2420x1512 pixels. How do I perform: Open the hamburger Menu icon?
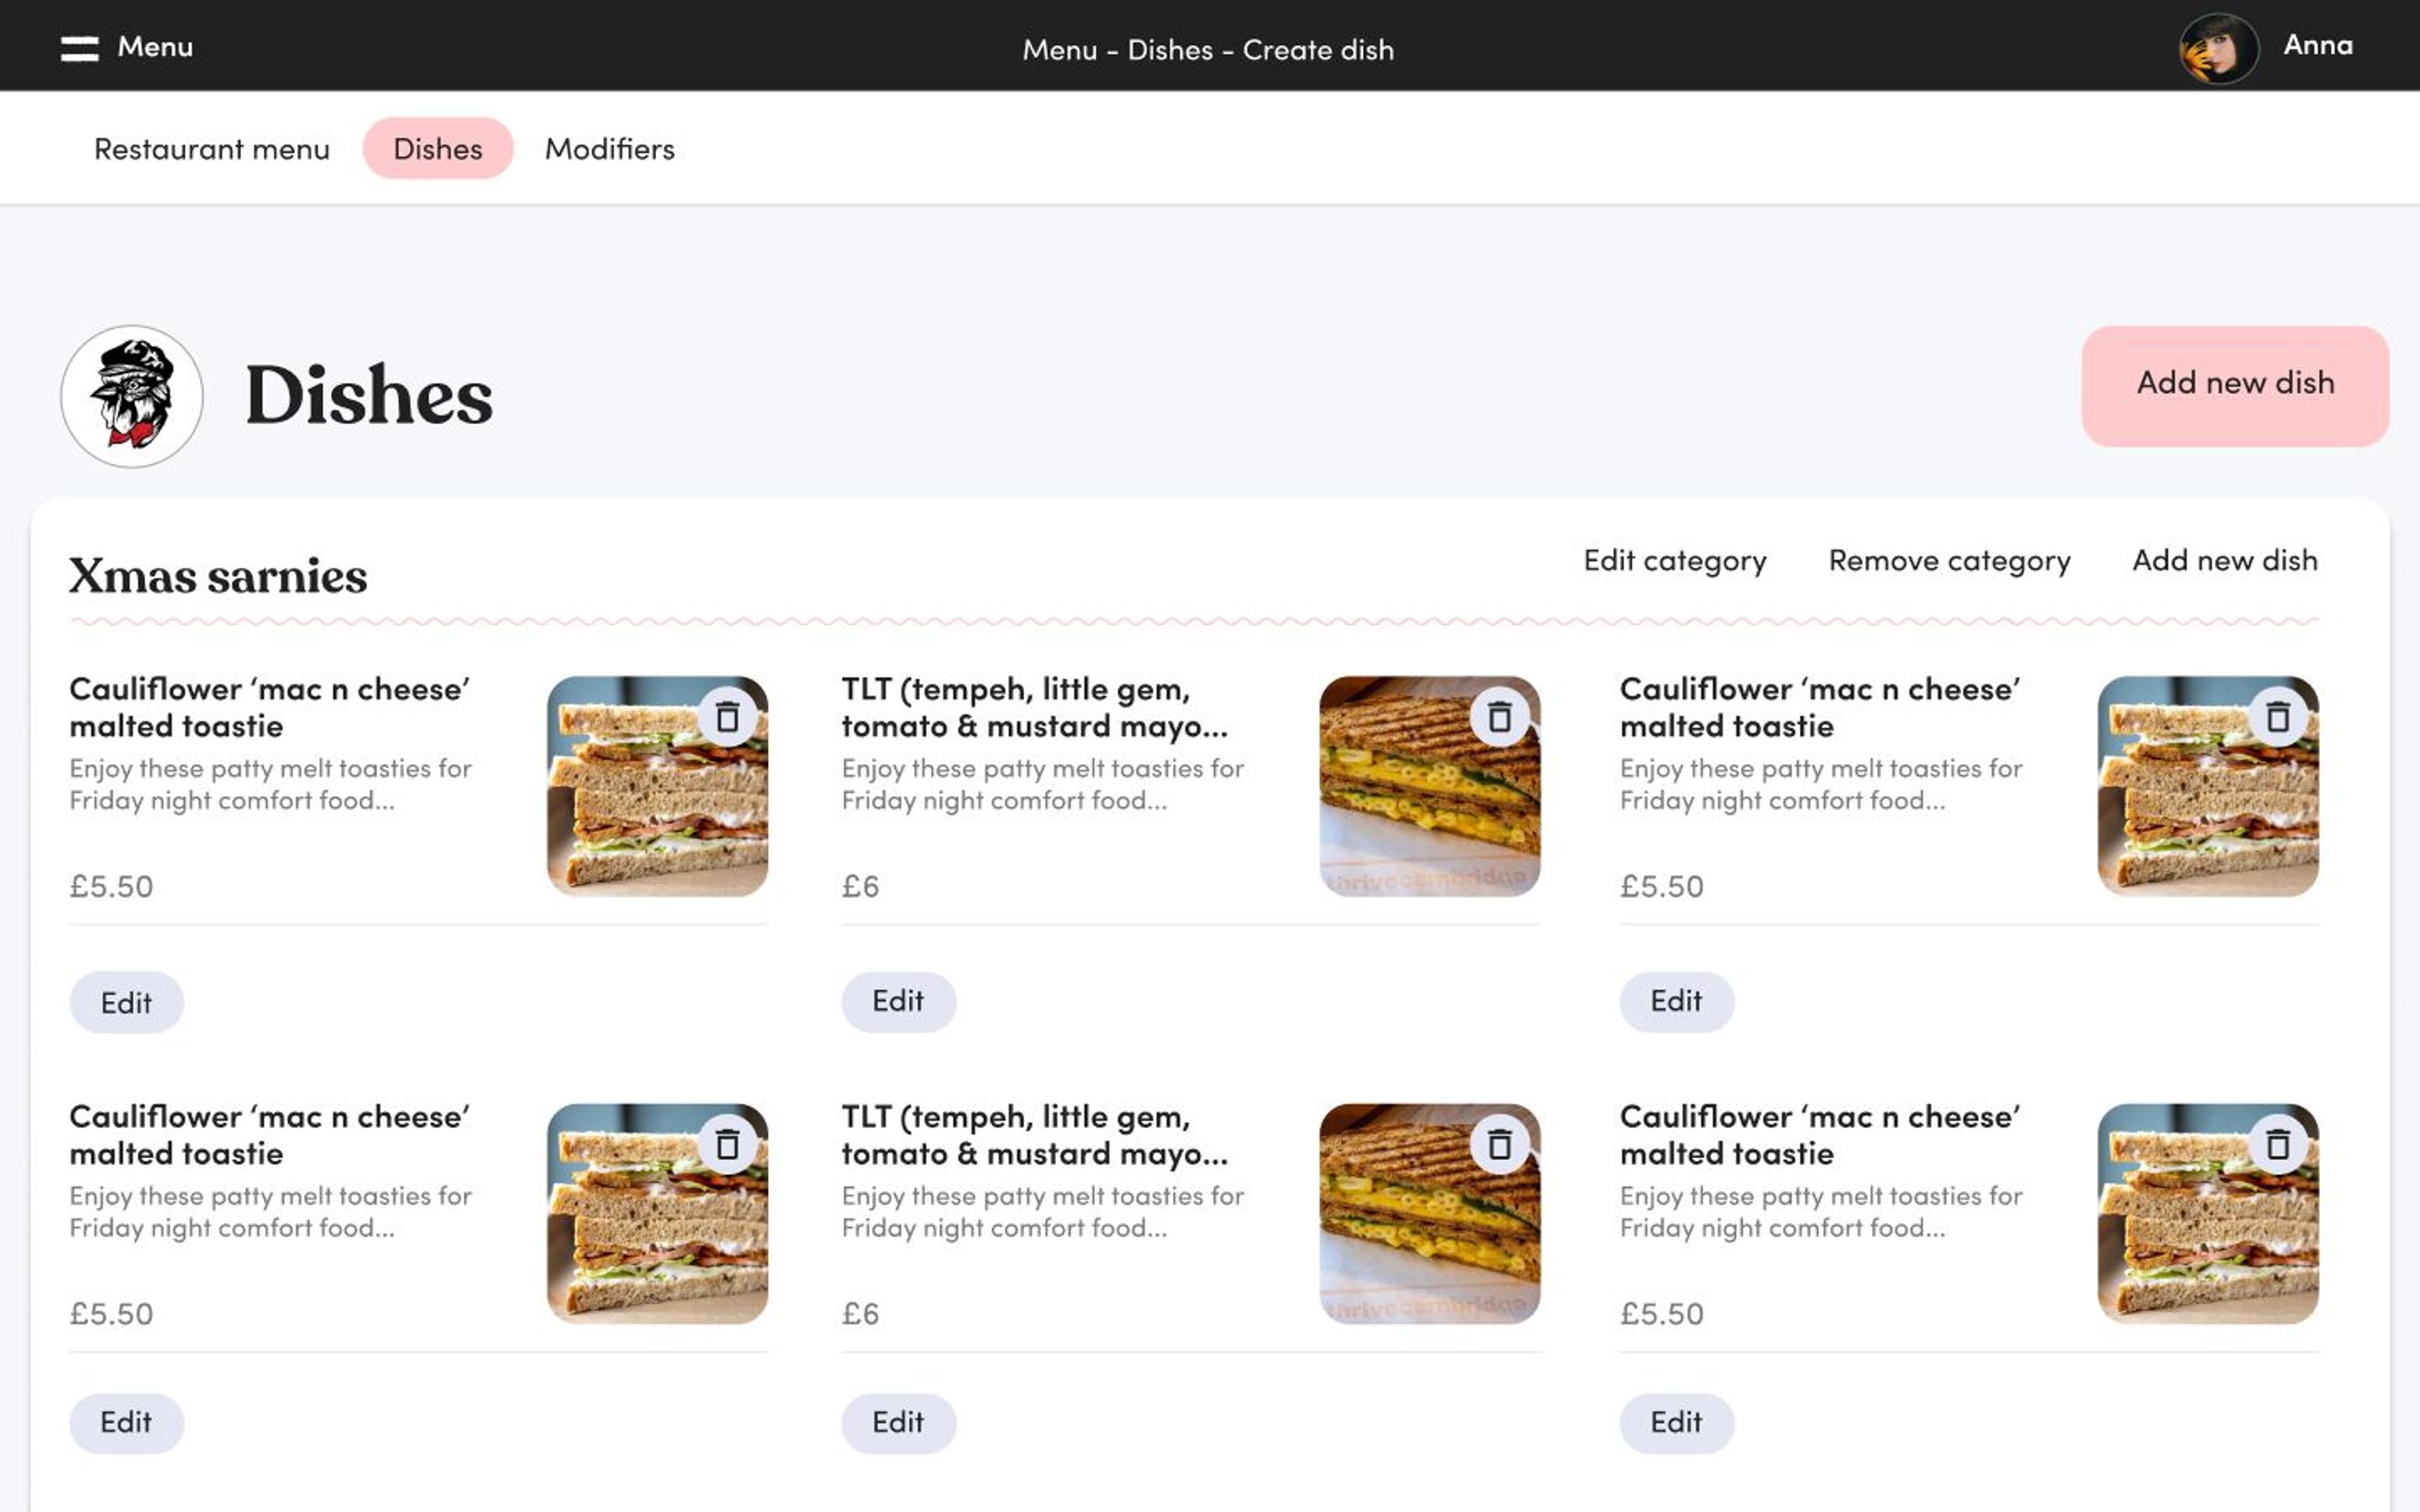tap(79, 48)
